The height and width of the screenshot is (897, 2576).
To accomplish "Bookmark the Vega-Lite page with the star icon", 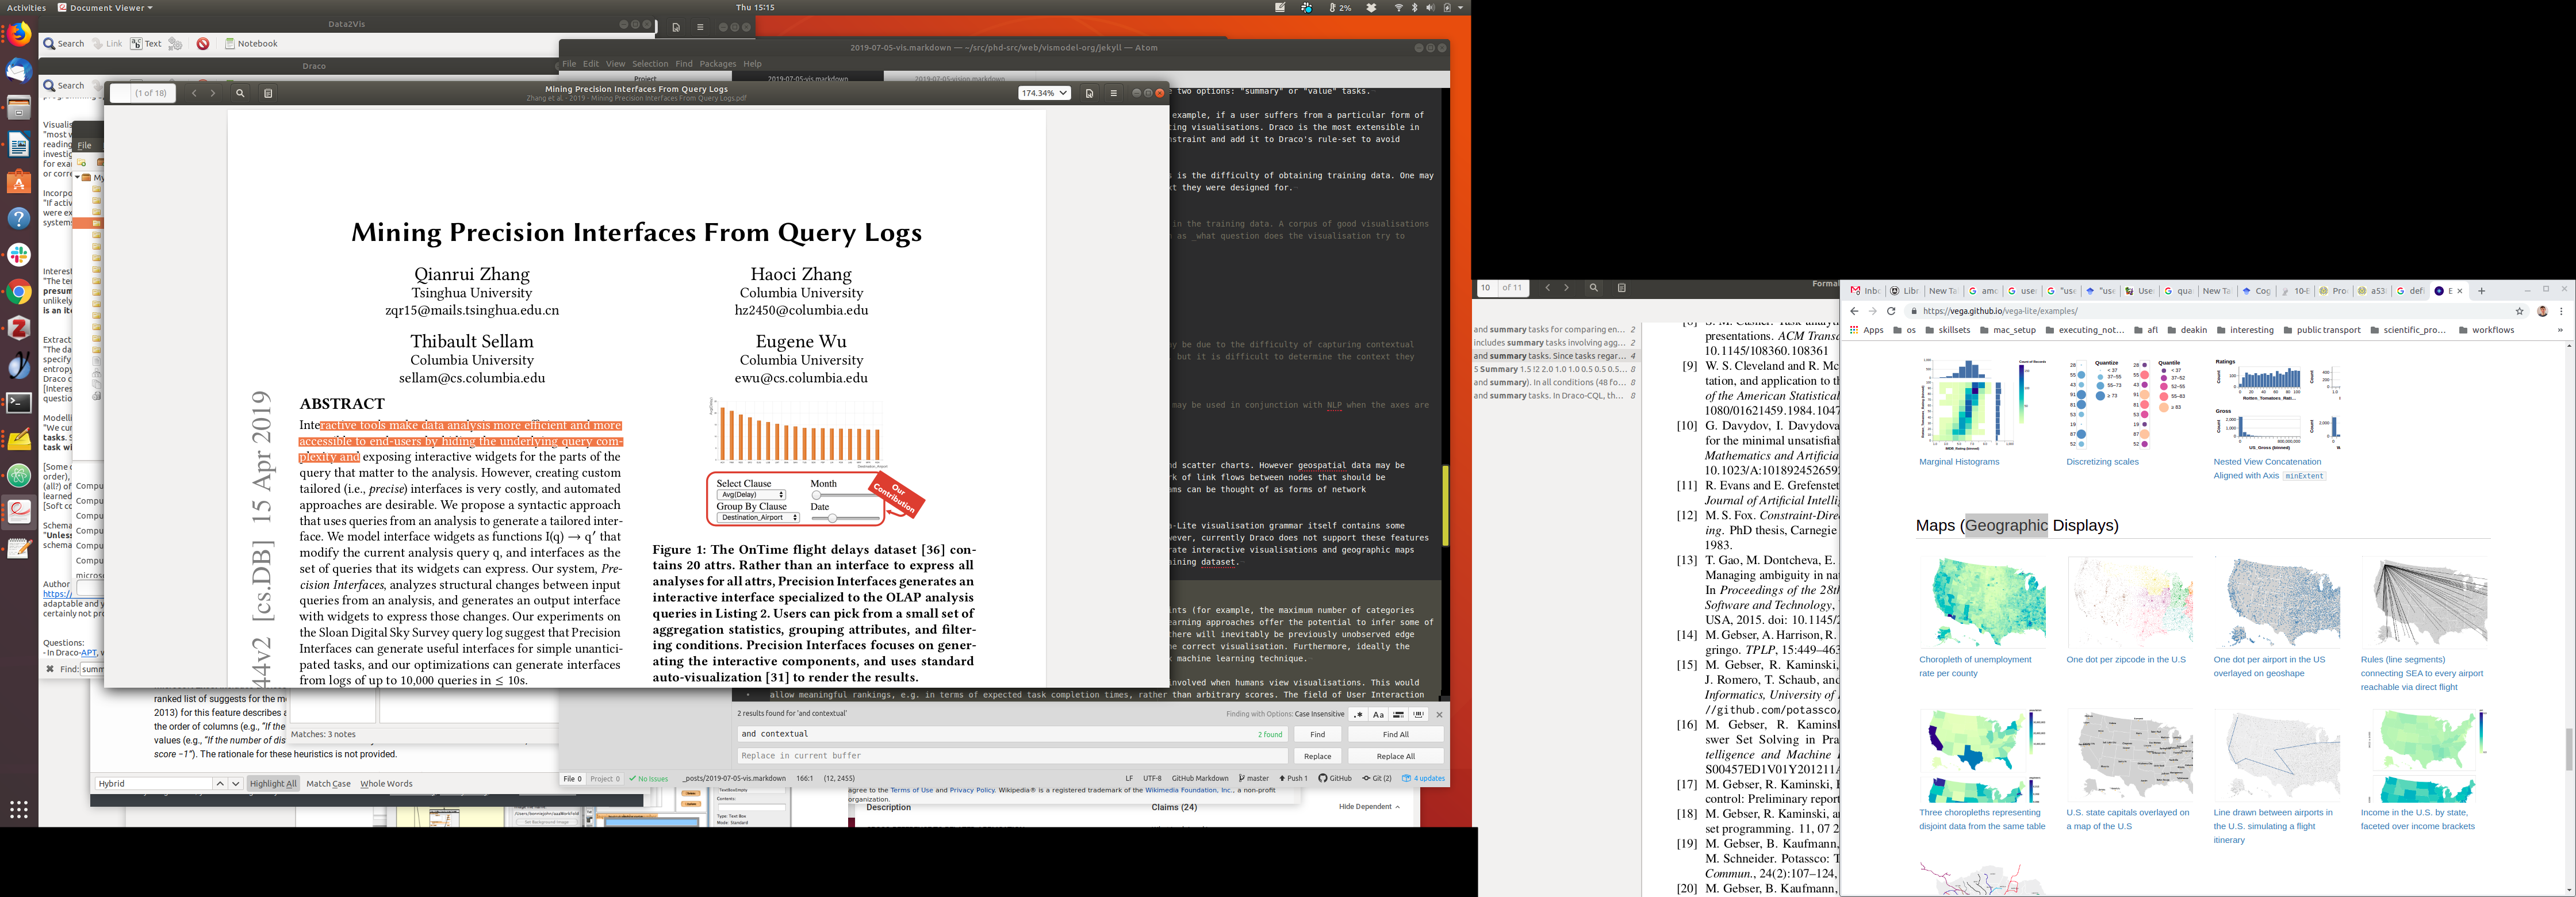I will click(x=2519, y=311).
